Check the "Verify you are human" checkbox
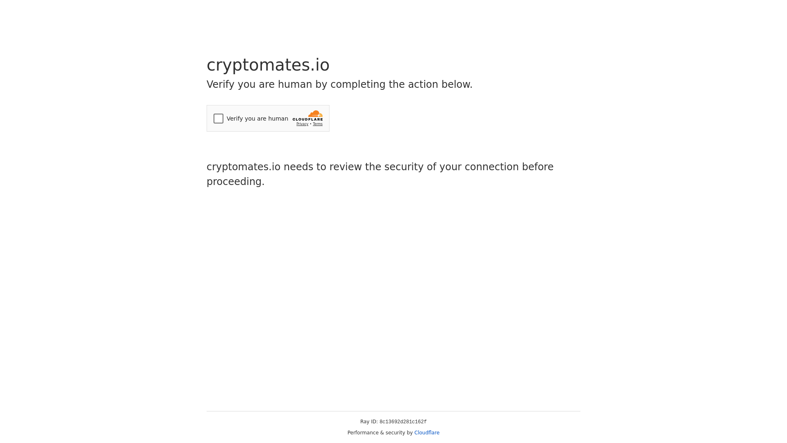Image resolution: width=787 pixels, height=443 pixels. click(218, 119)
